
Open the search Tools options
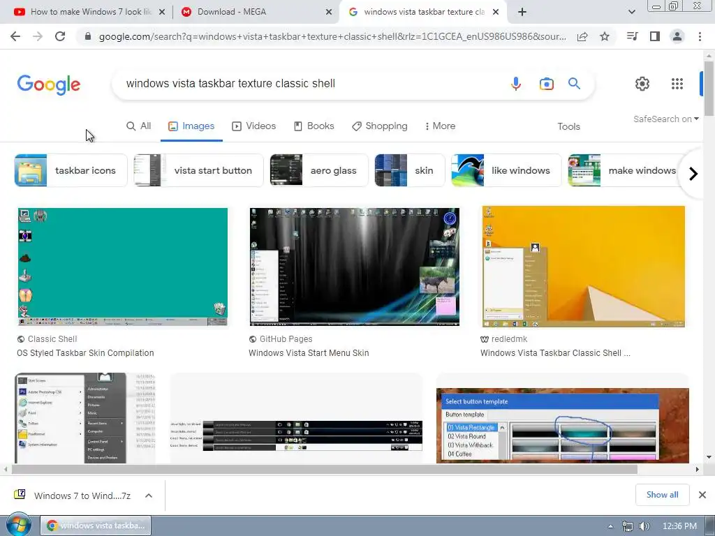(568, 127)
